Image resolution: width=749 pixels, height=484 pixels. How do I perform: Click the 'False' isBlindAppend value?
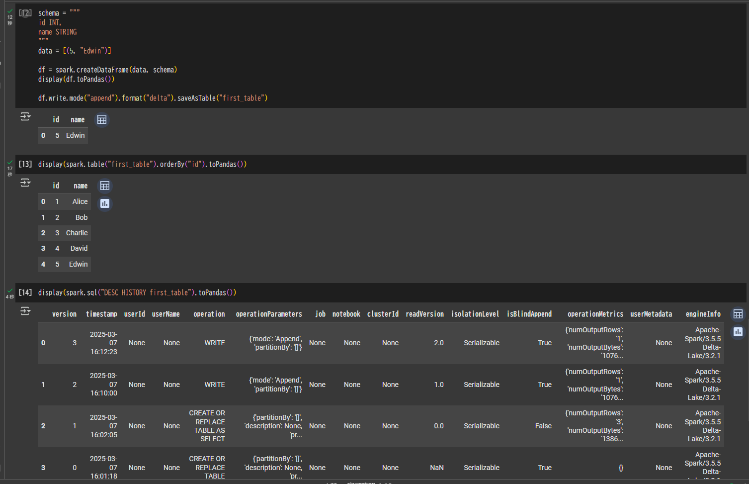click(x=543, y=426)
